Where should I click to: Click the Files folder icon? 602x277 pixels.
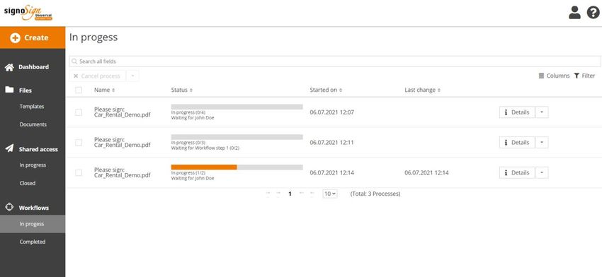(9, 90)
